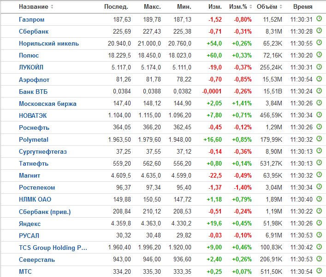Click the clock icon in the Норильский никель row
This screenshot has width=326, height=277.
point(319,43)
